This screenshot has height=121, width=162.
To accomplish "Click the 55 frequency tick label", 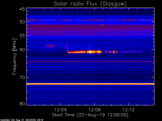I will pos(22,36).
